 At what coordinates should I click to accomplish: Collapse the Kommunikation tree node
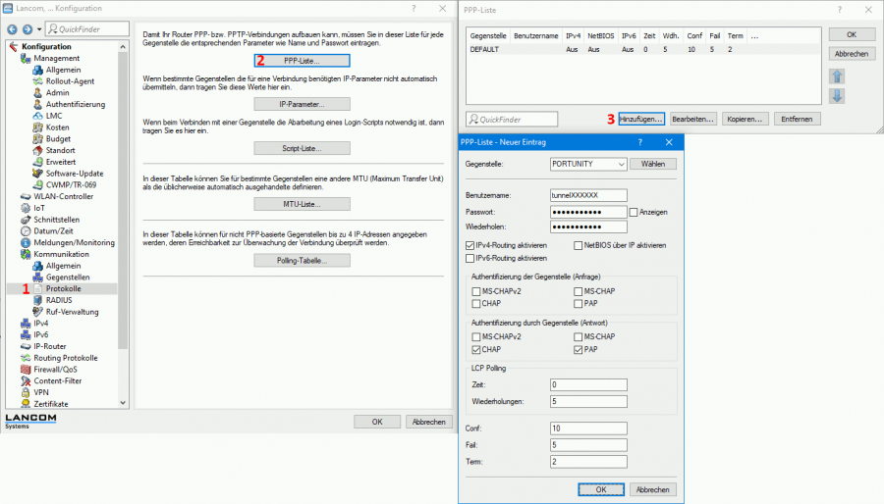(x=15, y=254)
